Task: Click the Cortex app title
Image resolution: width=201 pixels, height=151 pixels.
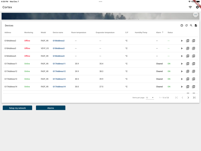Action: point(7,7)
